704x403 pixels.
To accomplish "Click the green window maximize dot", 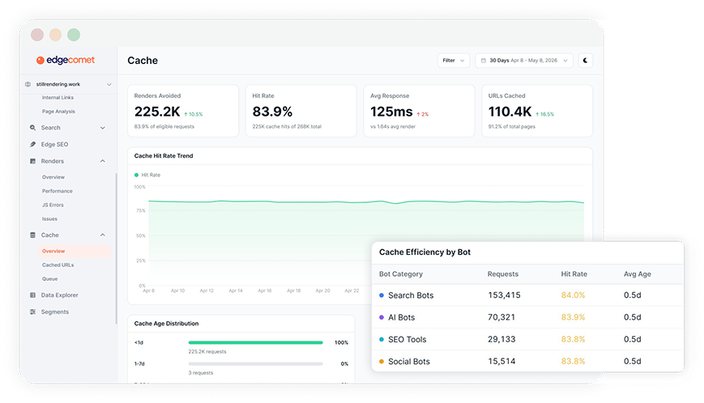I will 74,35.
